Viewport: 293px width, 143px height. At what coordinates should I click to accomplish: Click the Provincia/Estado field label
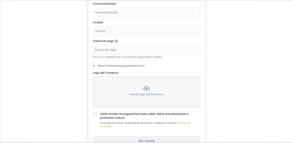105,4
